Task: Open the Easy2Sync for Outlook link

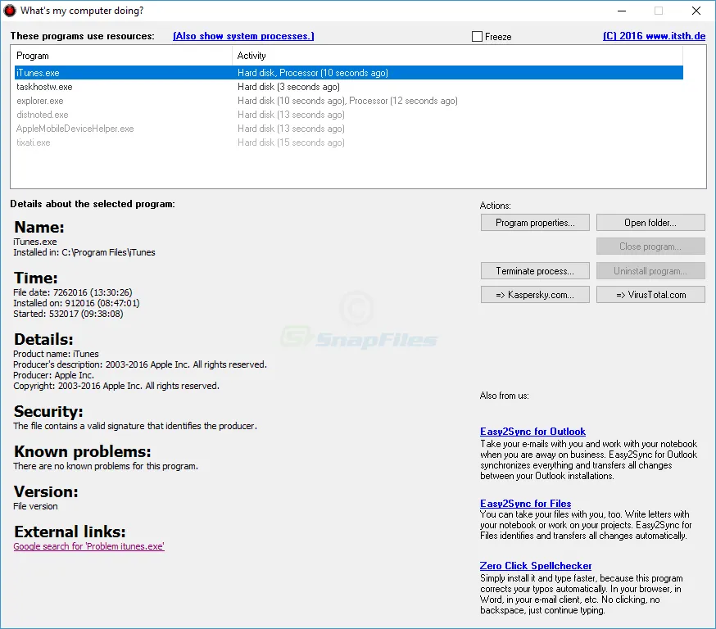Action: (x=532, y=432)
